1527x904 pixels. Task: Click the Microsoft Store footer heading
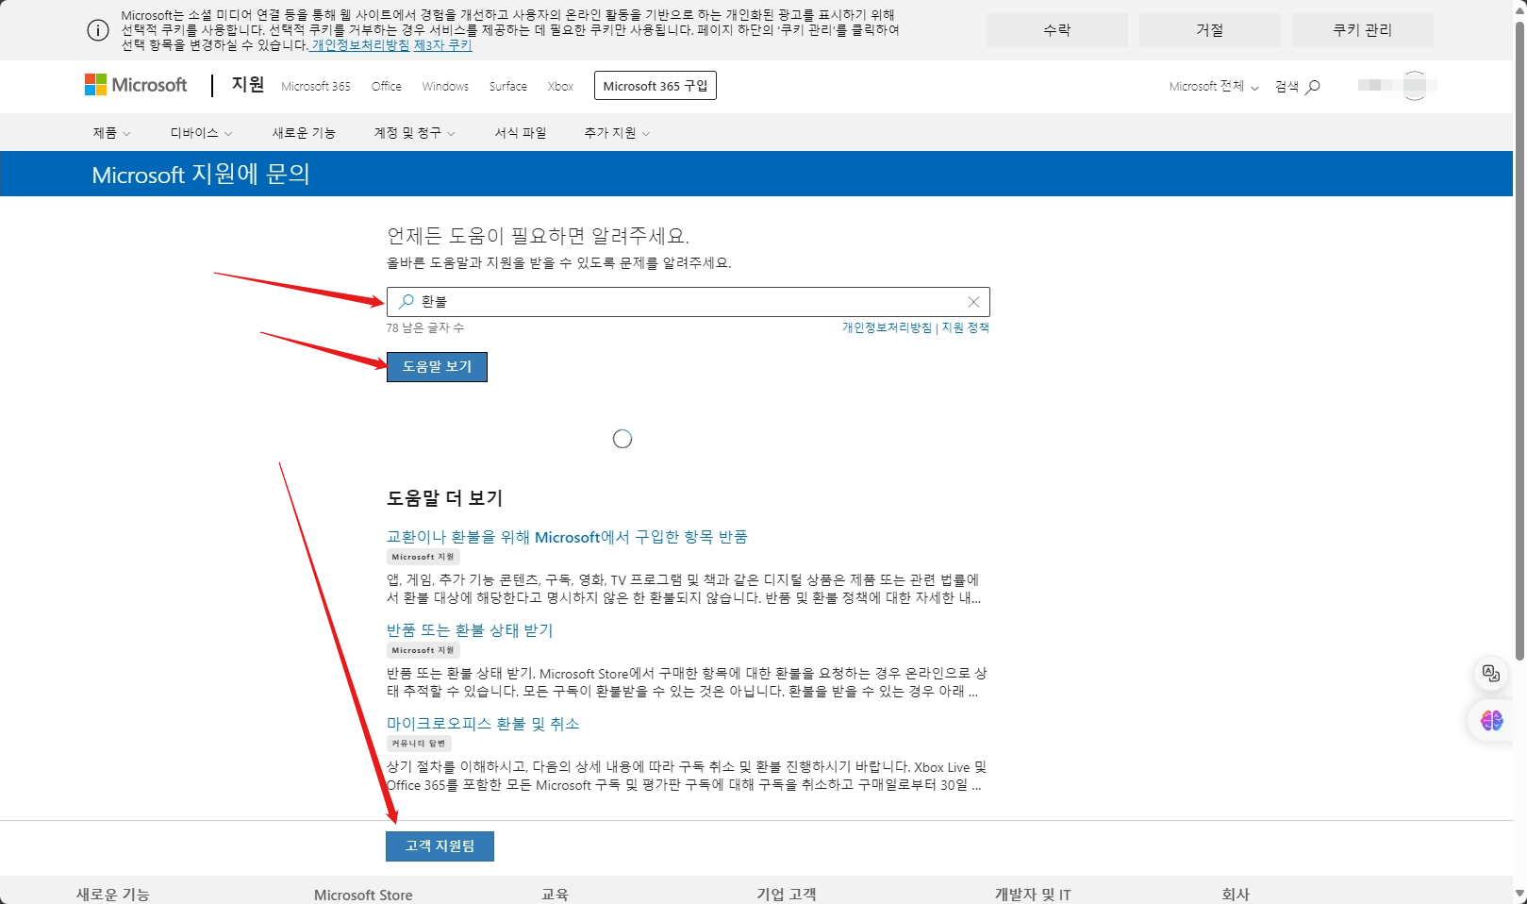tap(363, 895)
